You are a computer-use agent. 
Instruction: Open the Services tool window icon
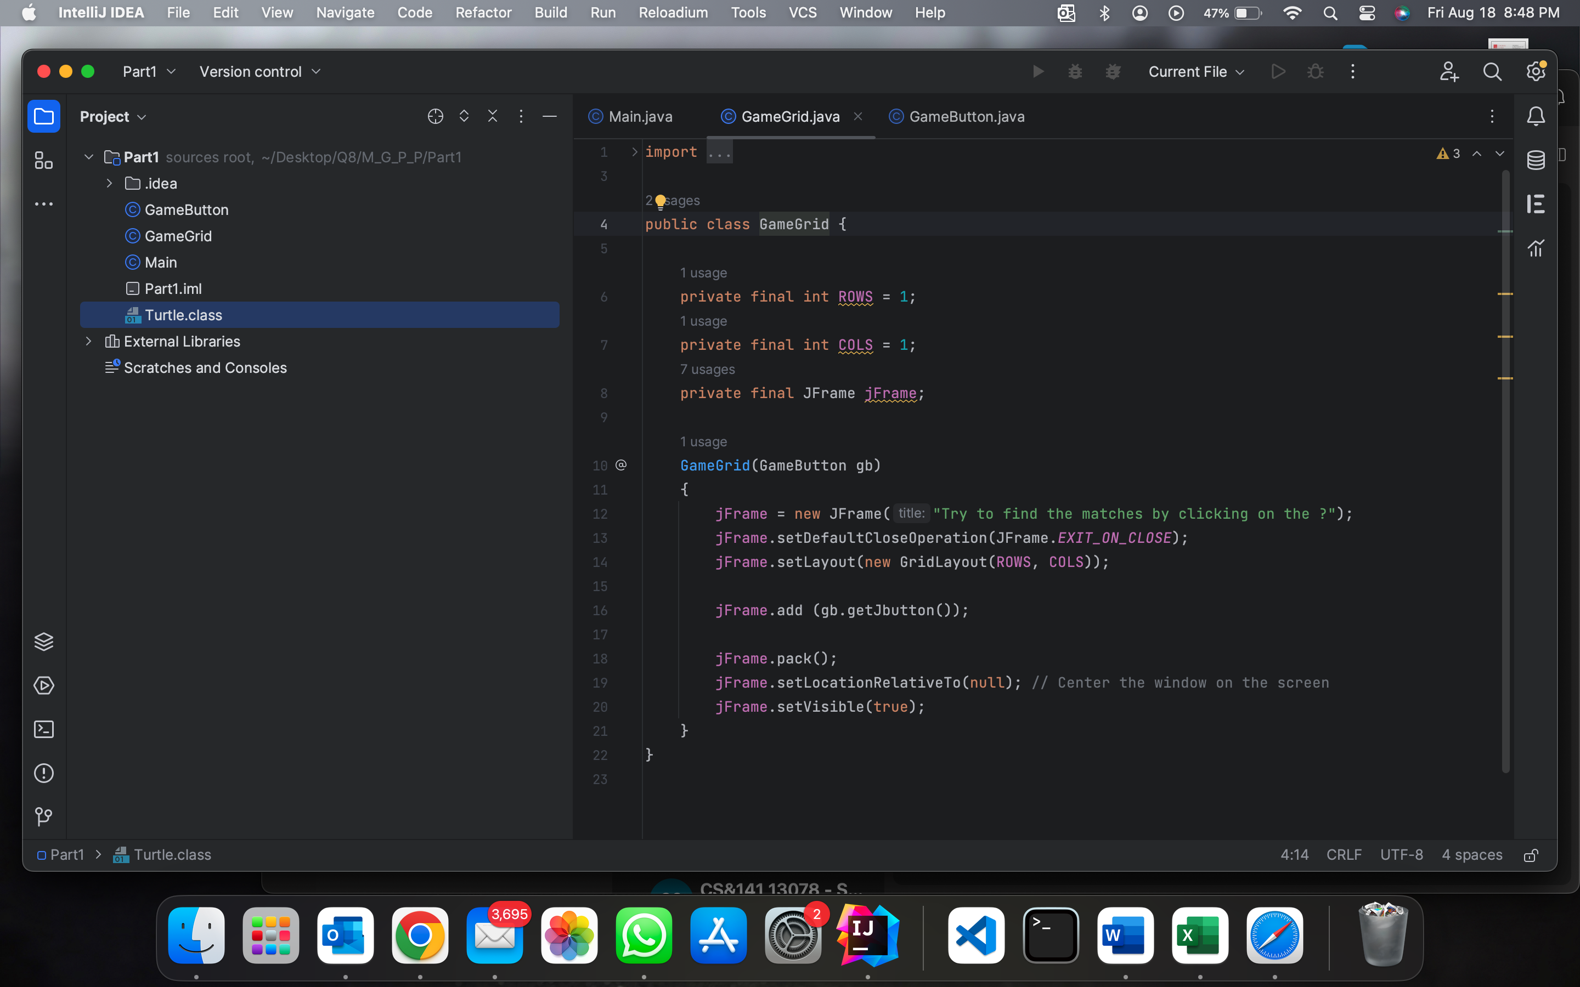(x=43, y=685)
